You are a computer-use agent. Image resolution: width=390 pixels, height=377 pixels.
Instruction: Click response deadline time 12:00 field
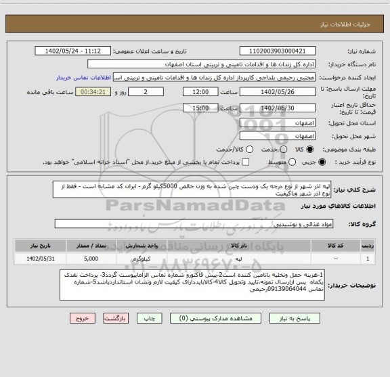click(200, 92)
